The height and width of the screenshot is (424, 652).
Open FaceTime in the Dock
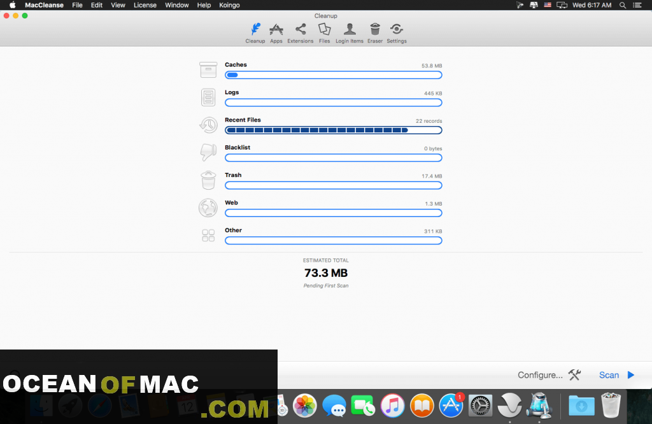(x=363, y=406)
